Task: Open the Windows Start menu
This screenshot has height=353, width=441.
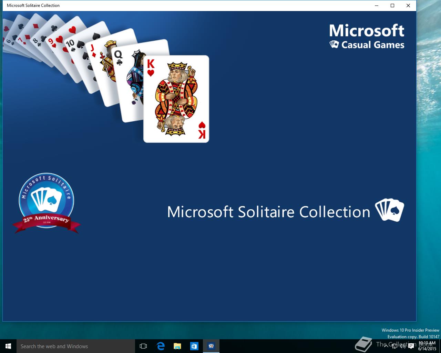Action: [8, 346]
